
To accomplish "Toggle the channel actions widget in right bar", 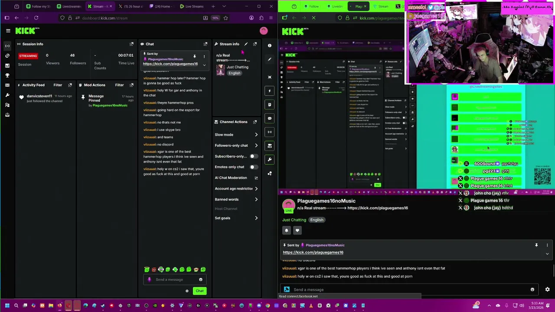I will click(270, 146).
